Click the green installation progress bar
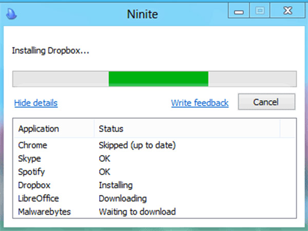 point(158,79)
